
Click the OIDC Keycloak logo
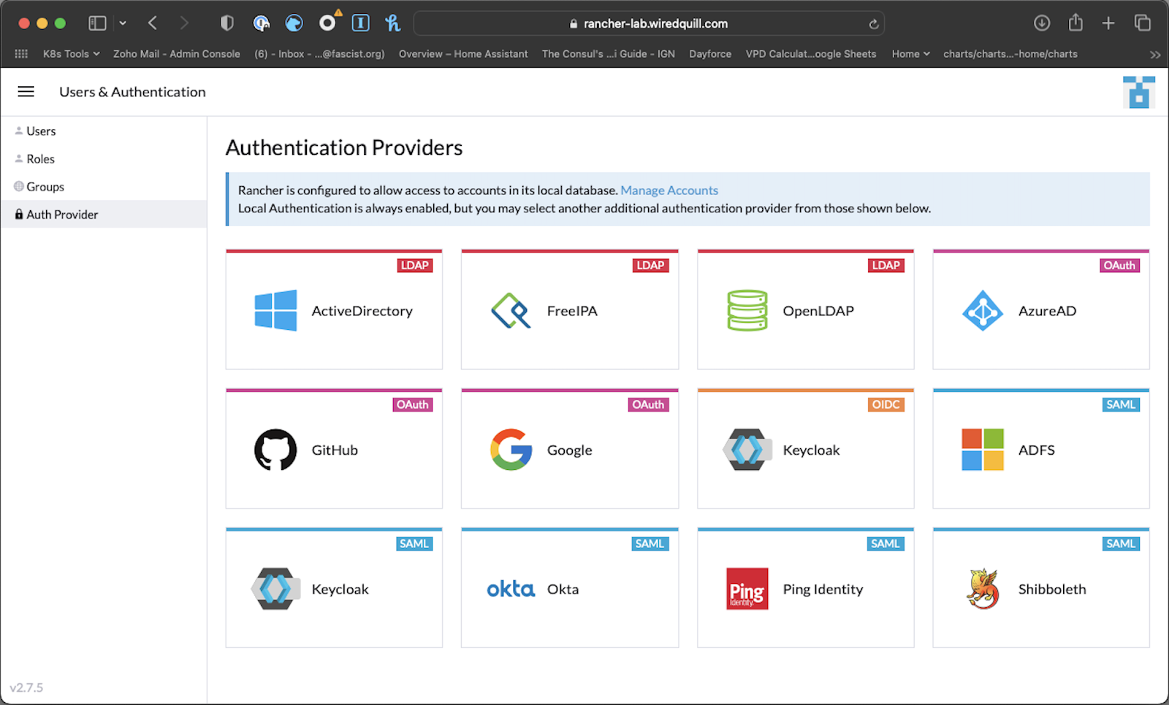click(747, 450)
